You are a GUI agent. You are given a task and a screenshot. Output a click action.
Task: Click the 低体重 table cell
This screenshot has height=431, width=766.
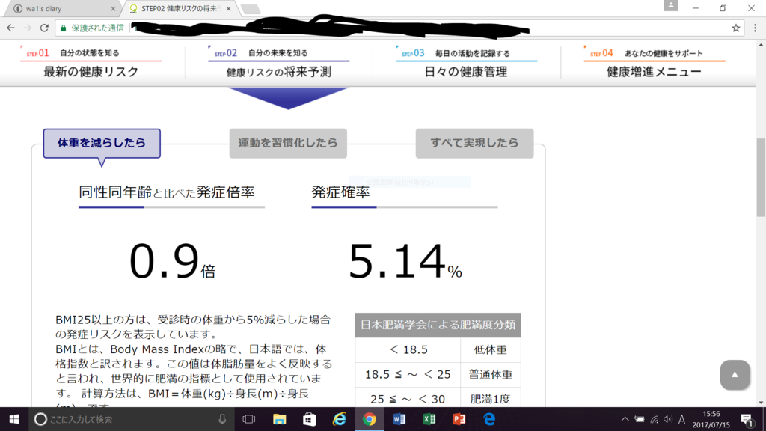491,350
